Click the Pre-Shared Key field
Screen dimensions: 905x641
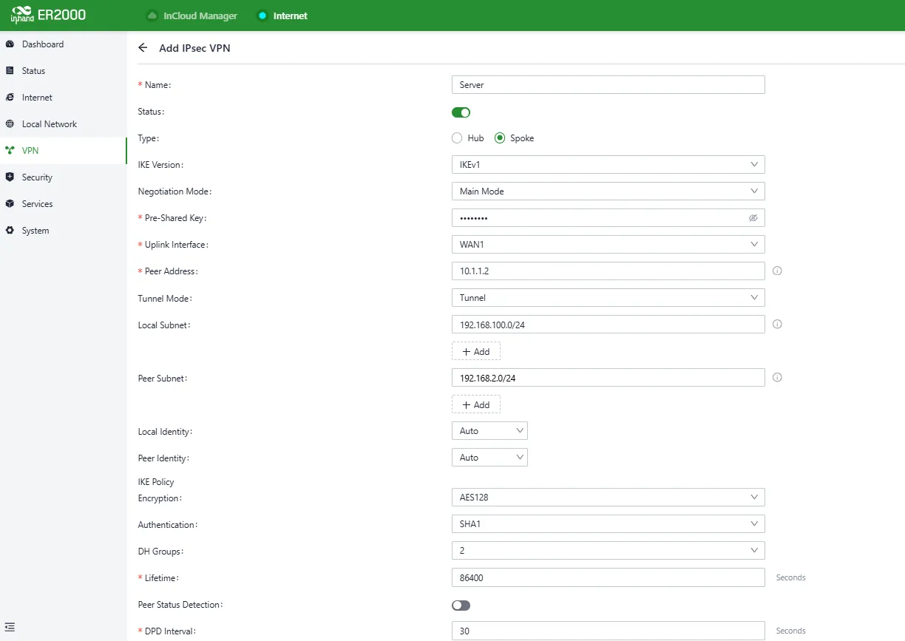coord(608,218)
